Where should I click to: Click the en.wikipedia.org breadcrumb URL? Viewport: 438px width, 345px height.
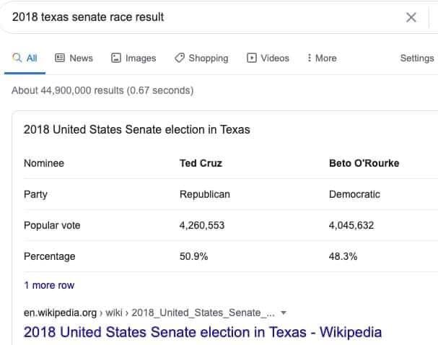coord(149,313)
